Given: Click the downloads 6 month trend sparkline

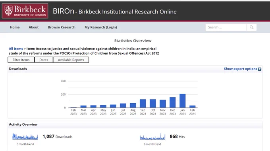Looking at the screenshot, I should 25,137.
